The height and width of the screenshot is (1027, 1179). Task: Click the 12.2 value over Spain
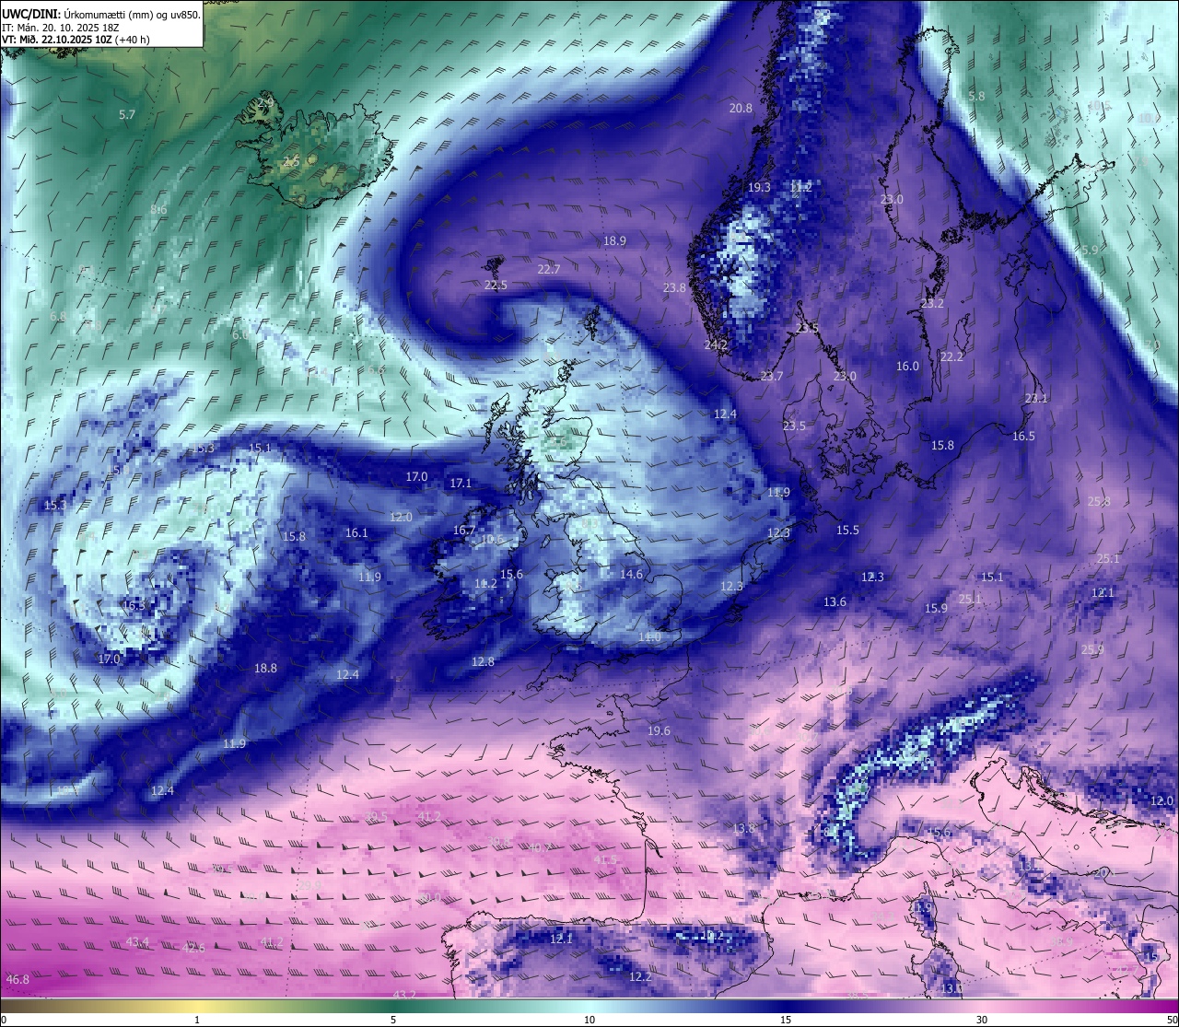(x=640, y=976)
